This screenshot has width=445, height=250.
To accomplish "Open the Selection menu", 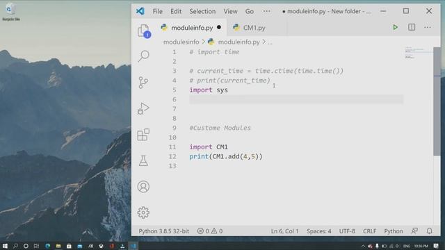I will [x=202, y=11].
